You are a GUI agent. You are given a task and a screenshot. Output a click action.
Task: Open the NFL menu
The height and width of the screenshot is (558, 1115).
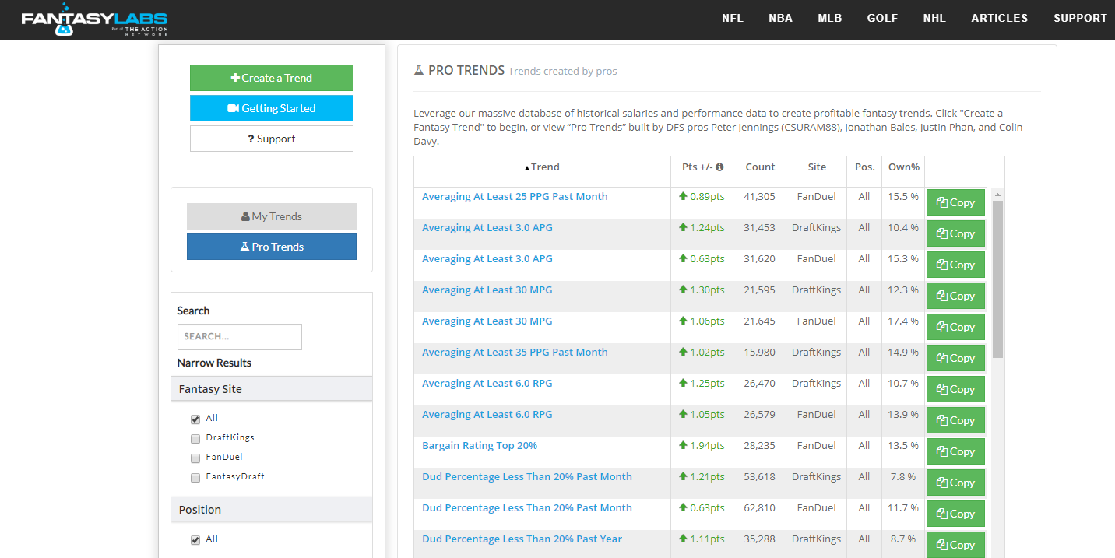pos(733,18)
